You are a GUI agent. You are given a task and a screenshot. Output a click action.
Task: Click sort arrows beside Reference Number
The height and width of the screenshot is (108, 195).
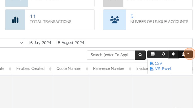130,69
